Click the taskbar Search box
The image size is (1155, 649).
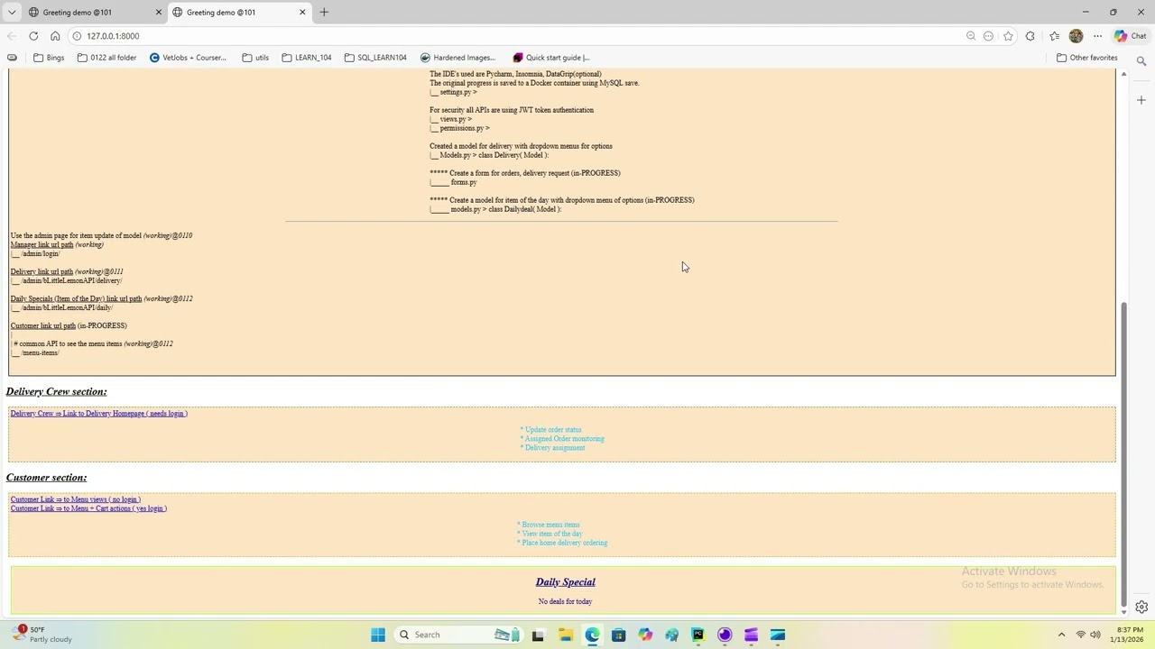(x=460, y=635)
